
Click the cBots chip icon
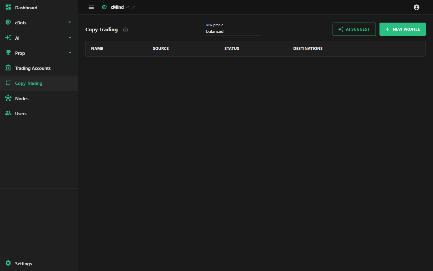(8, 22)
